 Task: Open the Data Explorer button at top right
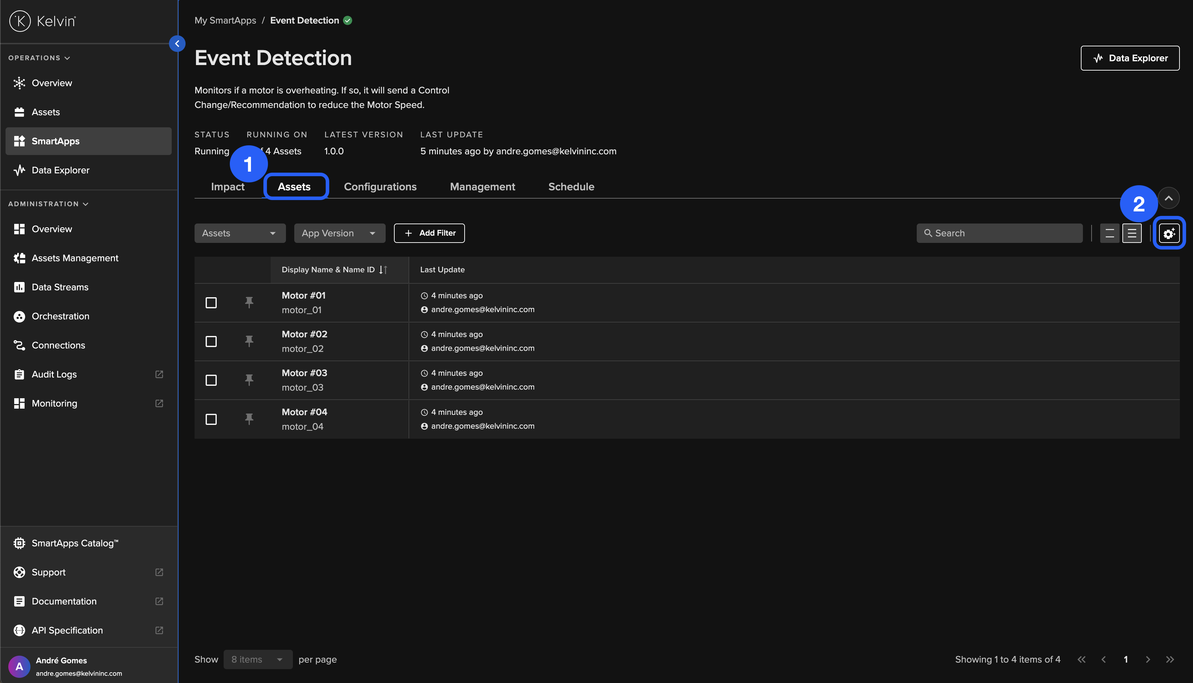(x=1130, y=58)
